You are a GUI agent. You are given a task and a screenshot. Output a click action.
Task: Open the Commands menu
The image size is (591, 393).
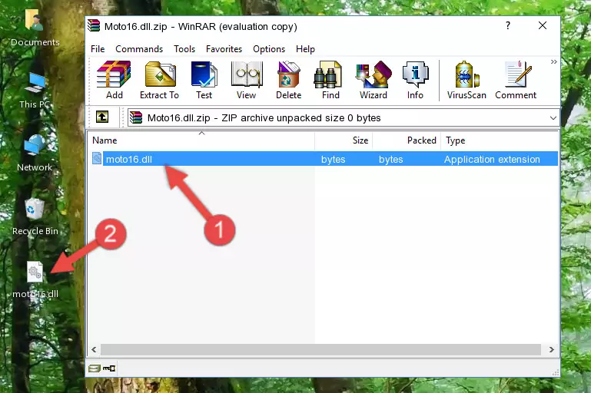tap(139, 49)
